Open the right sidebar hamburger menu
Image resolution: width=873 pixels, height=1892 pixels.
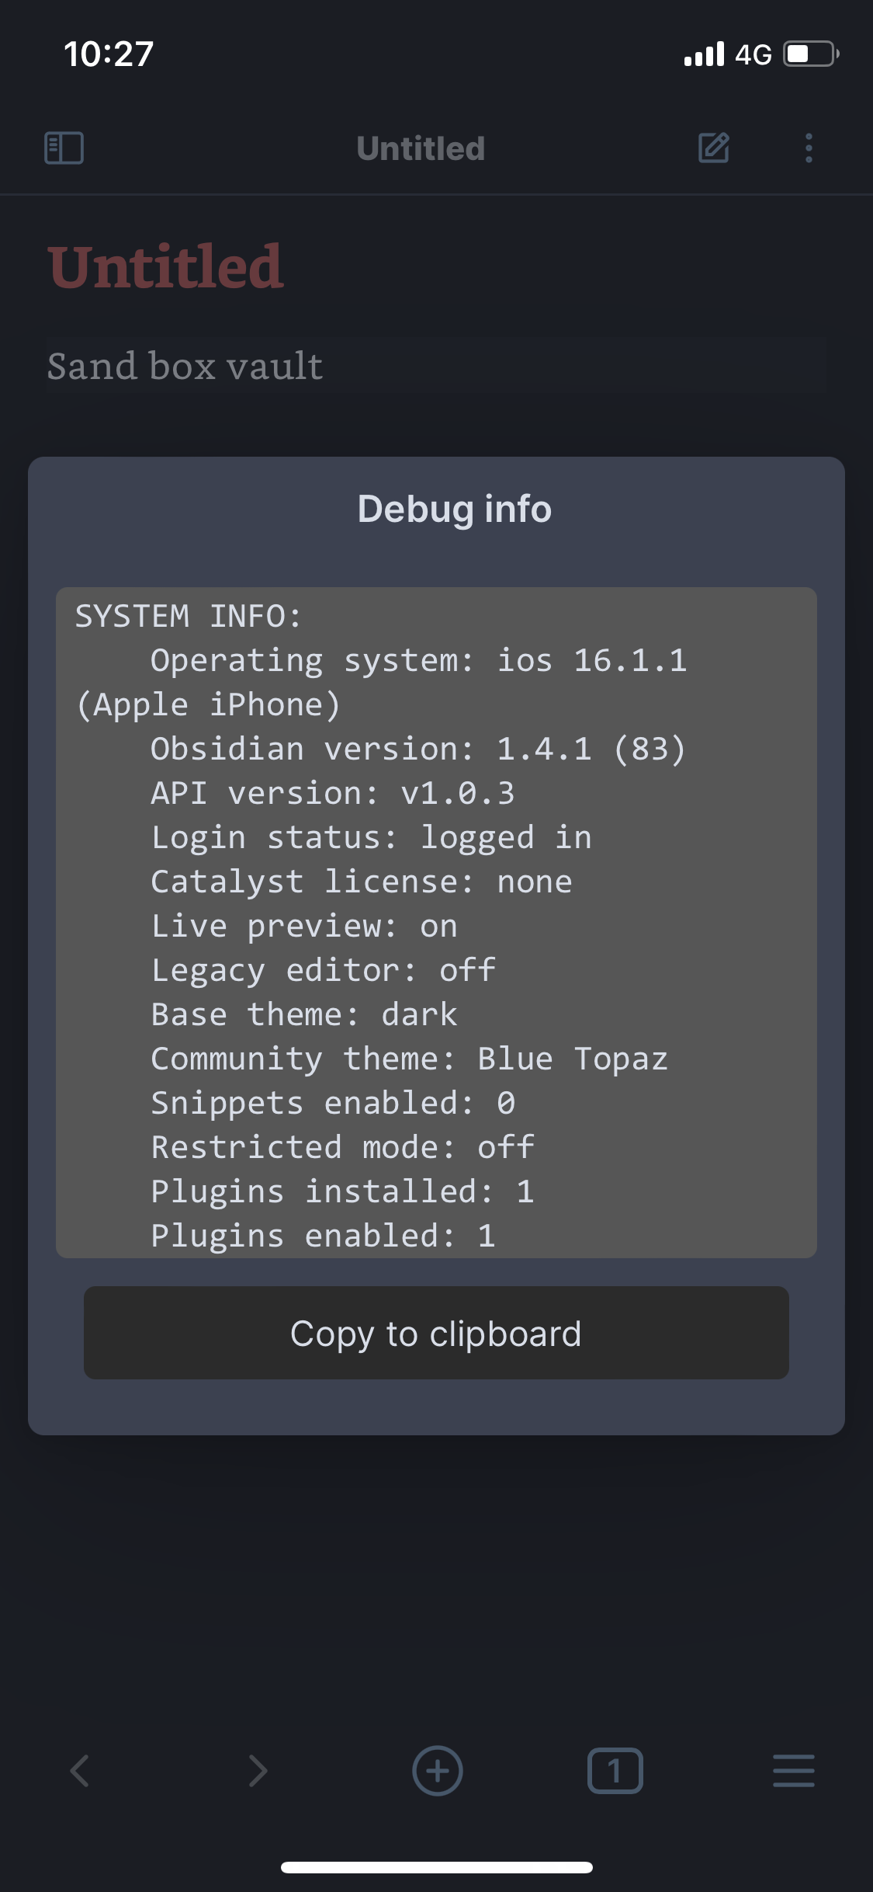tap(794, 1771)
